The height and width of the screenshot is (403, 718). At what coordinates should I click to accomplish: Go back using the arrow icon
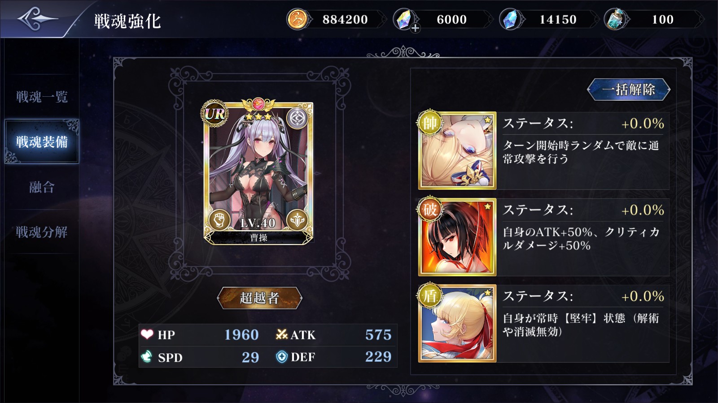coord(38,19)
